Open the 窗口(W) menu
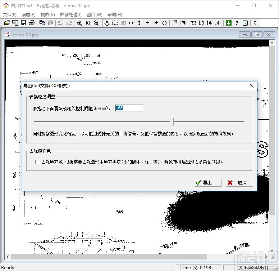Viewport: 279px width, 271px height. (94, 15)
